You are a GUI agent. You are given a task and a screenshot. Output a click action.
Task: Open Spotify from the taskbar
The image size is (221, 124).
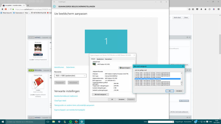tap(71, 121)
